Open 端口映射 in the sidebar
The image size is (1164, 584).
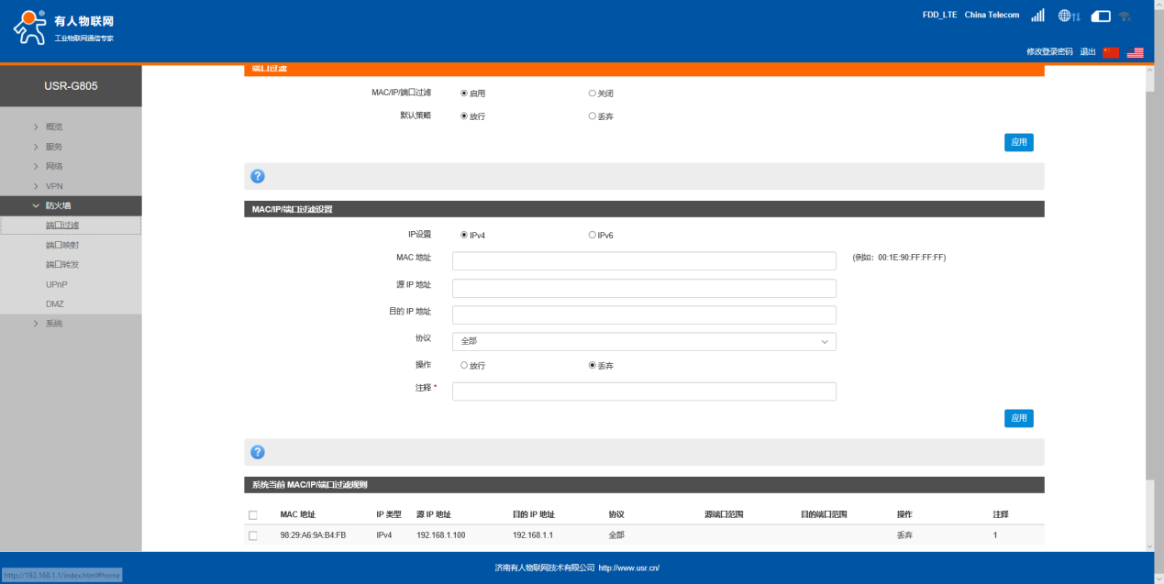point(62,245)
